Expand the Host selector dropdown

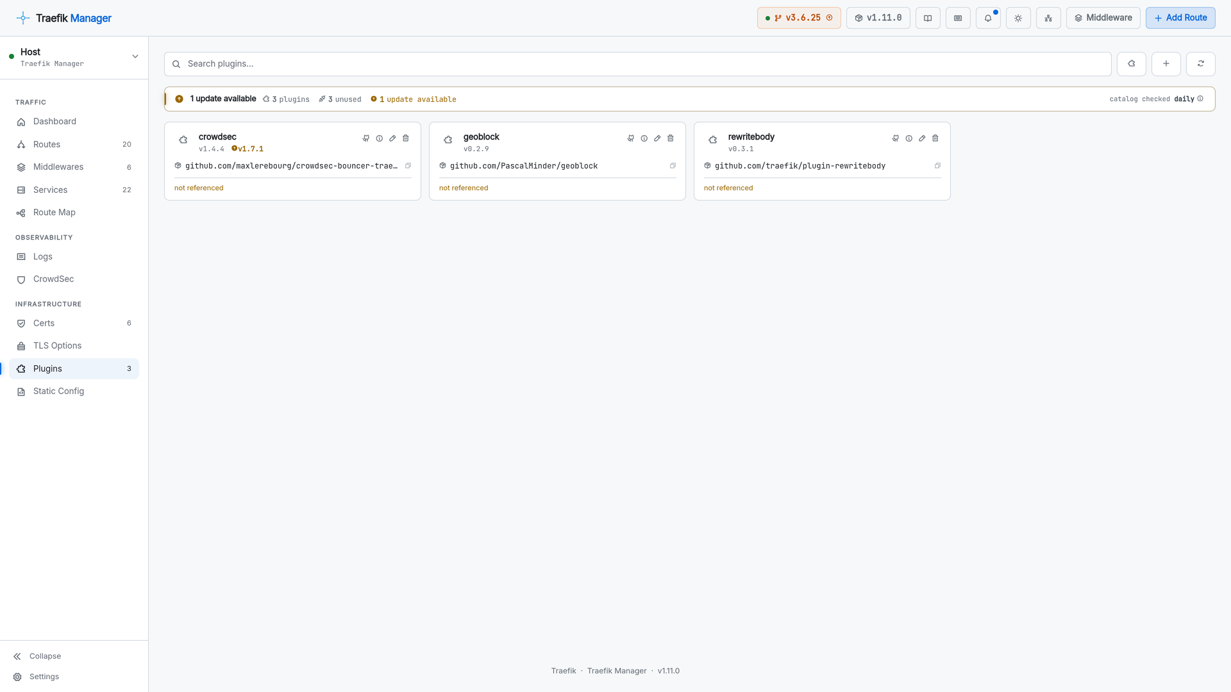click(x=74, y=57)
